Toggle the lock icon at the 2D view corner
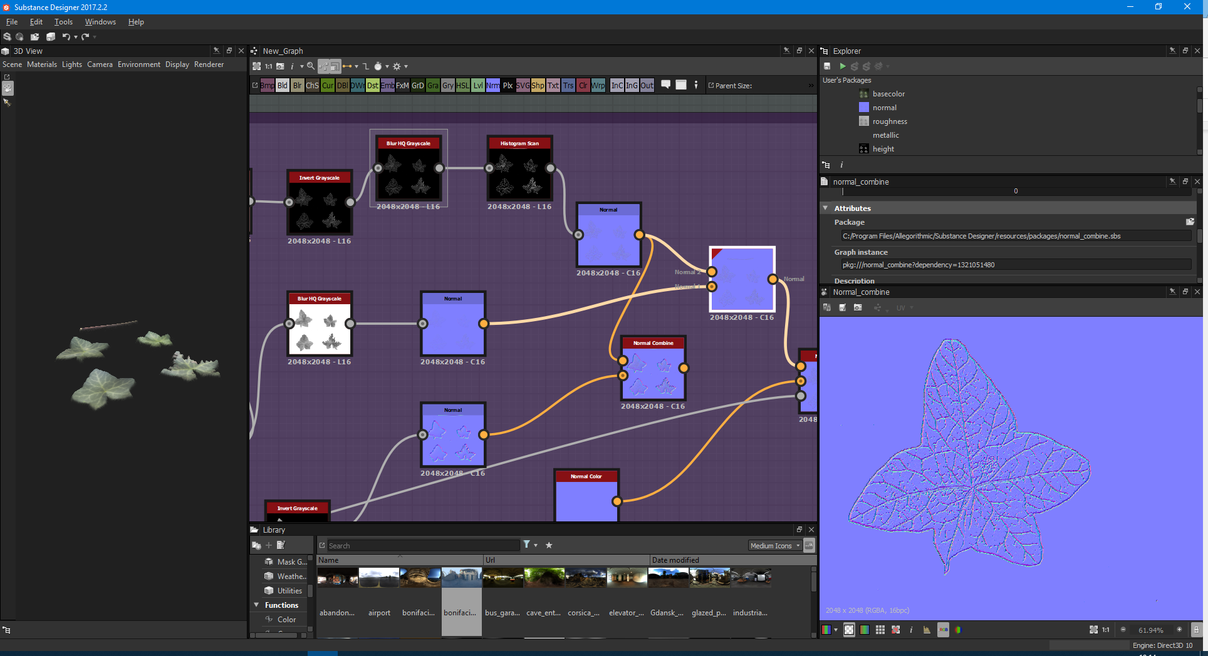The height and width of the screenshot is (656, 1208). [x=1196, y=630]
